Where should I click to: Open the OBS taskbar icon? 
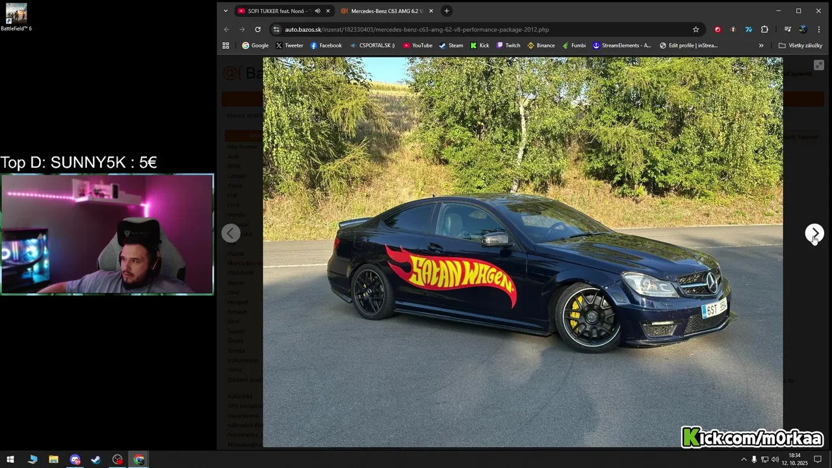(x=118, y=460)
